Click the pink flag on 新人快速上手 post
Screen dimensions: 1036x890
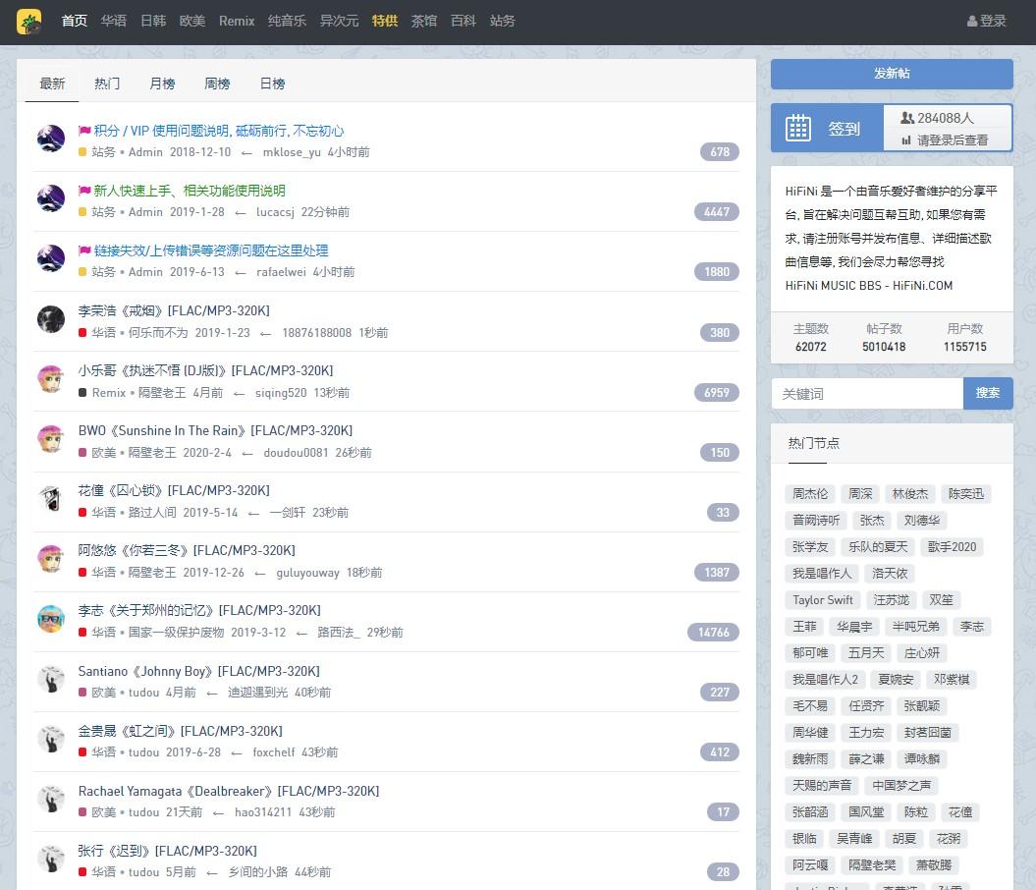coord(84,192)
